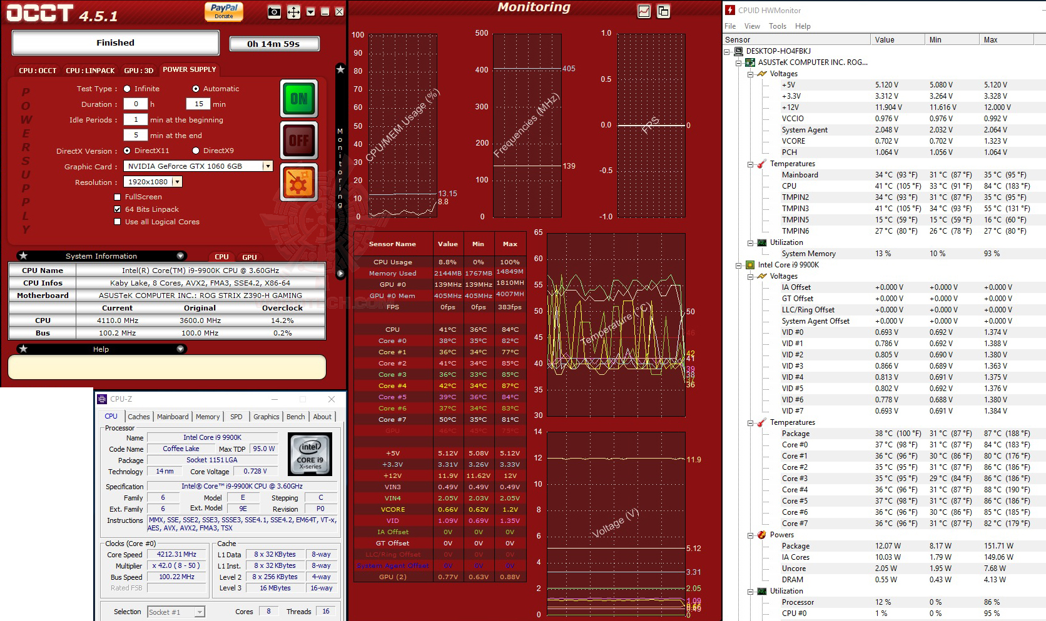Click the Sensor column header in HWMonitor

pyautogui.click(x=796, y=40)
